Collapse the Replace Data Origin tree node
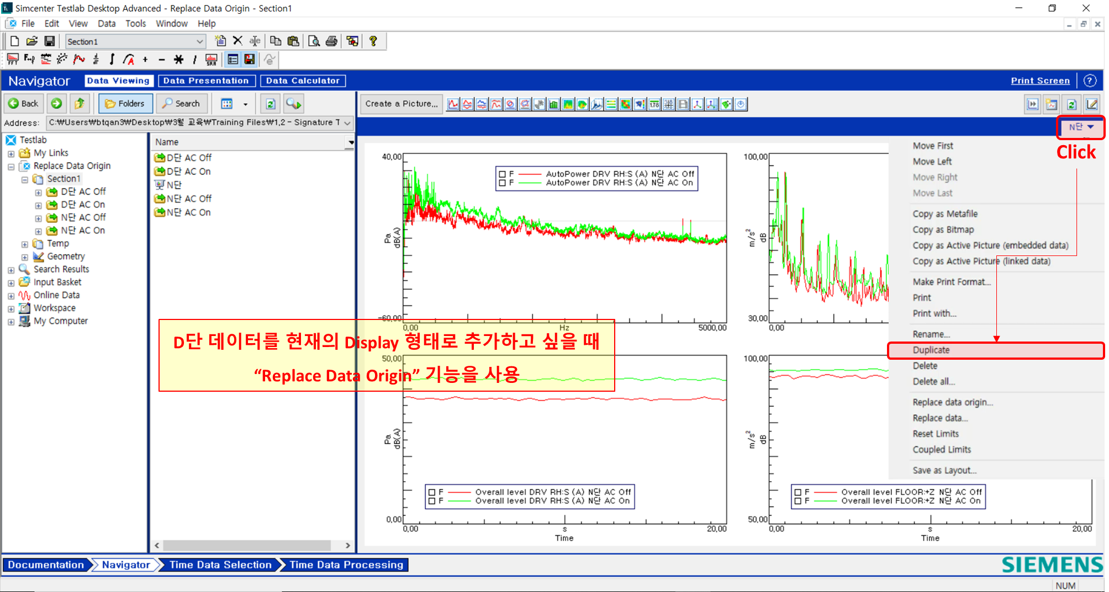Screen dimensions: 1109x592 (x=11, y=166)
